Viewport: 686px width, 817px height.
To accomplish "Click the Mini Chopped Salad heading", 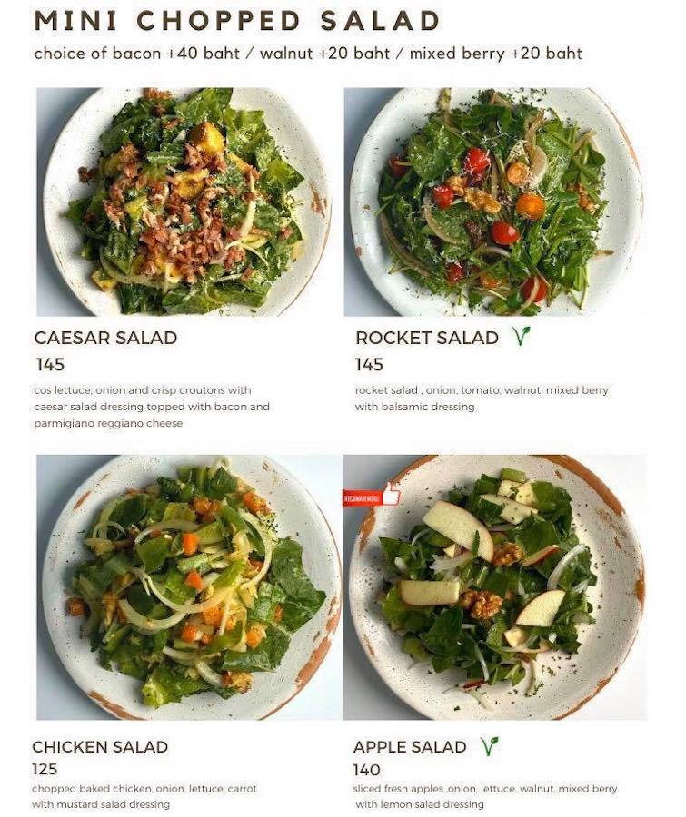I will tap(237, 21).
